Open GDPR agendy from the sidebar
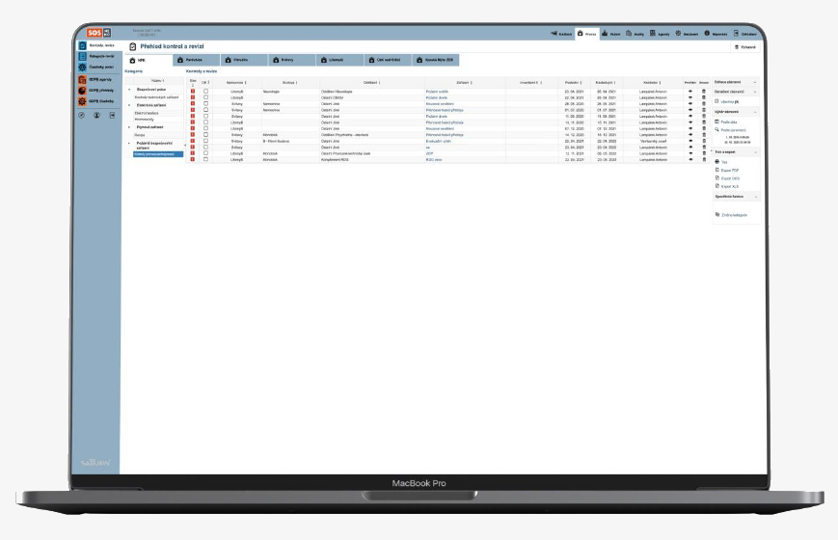Screen dimensions: 838x540 (101, 79)
